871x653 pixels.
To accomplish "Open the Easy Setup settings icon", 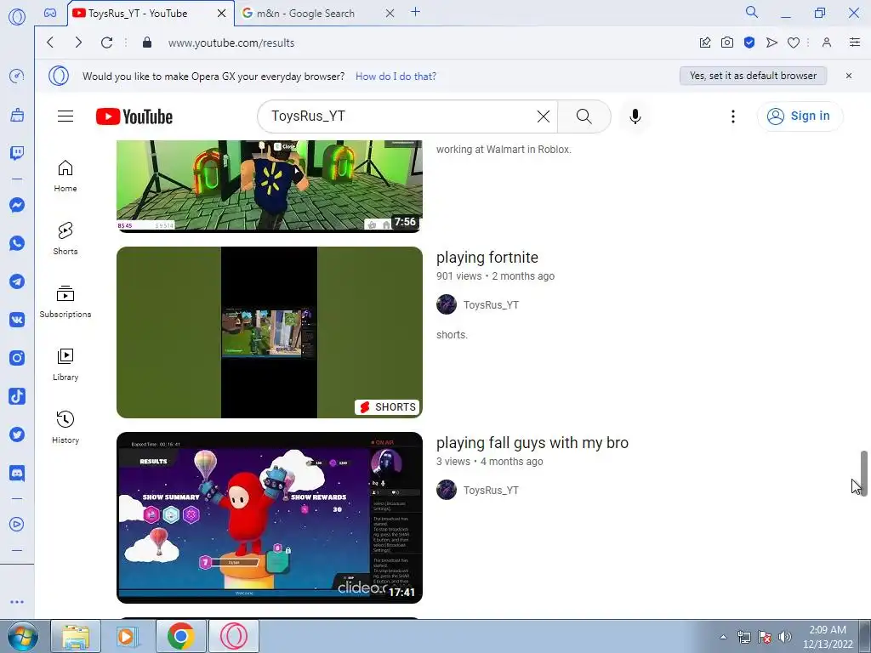I will 855,43.
